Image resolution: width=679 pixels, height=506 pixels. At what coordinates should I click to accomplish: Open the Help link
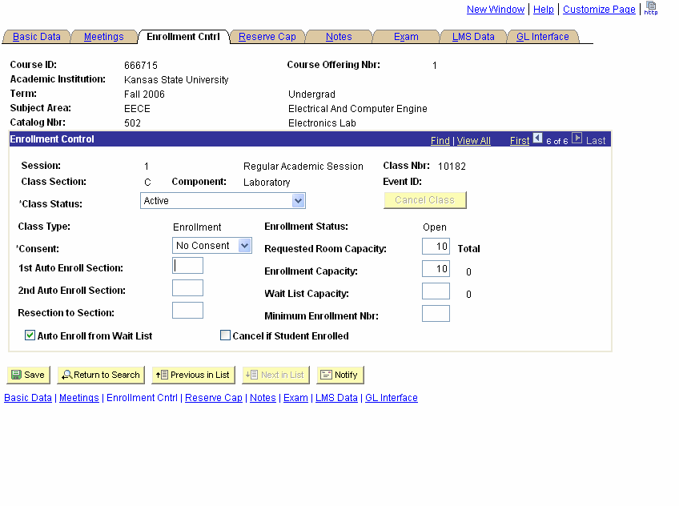tap(544, 10)
